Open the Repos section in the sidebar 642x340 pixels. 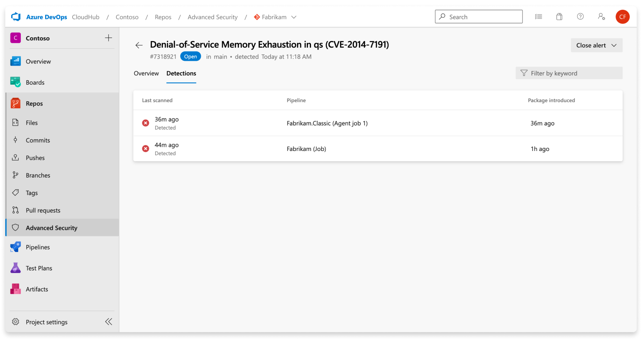[x=34, y=103]
